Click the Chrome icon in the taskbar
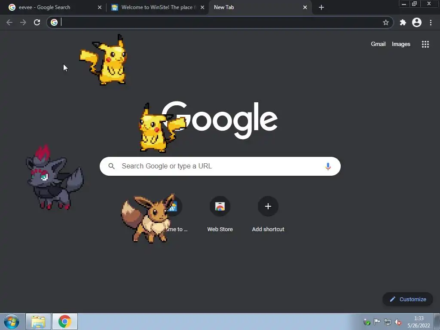Viewport: 440px width, 330px height. click(65, 321)
